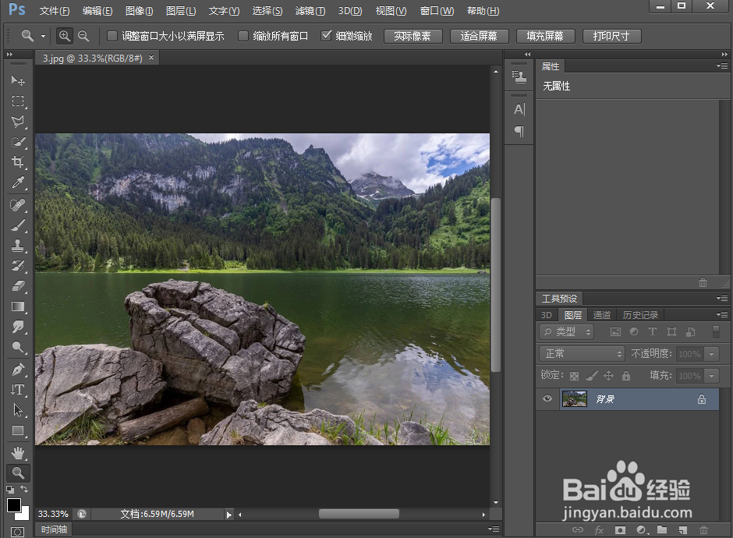The image size is (733, 538).
Task: Uncheck scrubby zoom checkbox
Action: [x=326, y=36]
